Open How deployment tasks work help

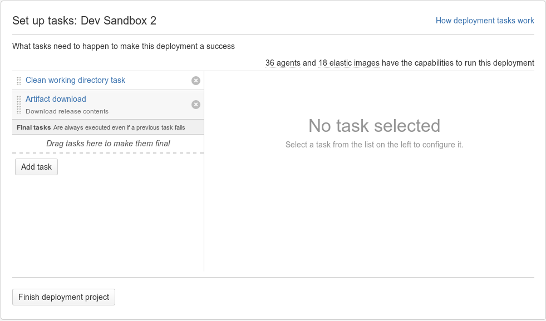tap(485, 21)
